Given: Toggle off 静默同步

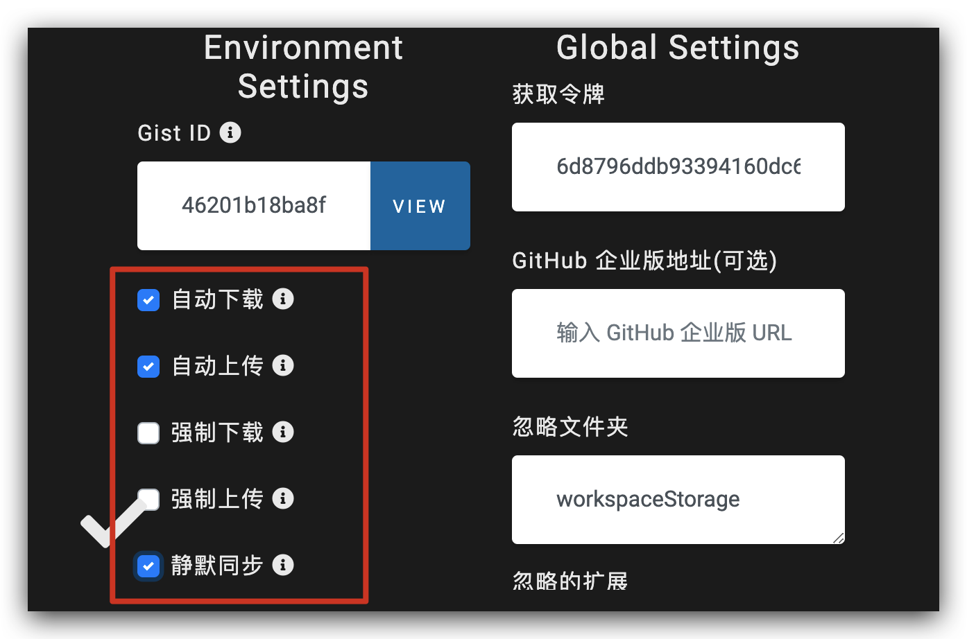Looking at the screenshot, I should coord(148,566).
